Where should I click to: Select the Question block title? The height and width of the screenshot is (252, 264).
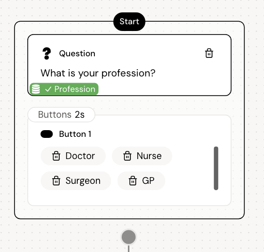(x=77, y=54)
